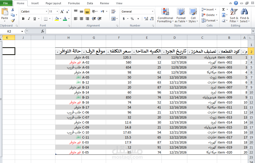The image size is (255, 163).
Task: Open Cell Styles gallery
Action: click(x=193, y=15)
